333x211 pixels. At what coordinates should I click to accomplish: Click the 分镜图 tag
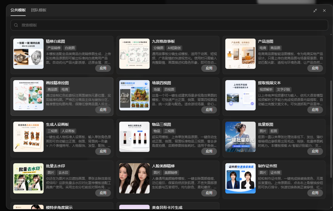(x=159, y=48)
